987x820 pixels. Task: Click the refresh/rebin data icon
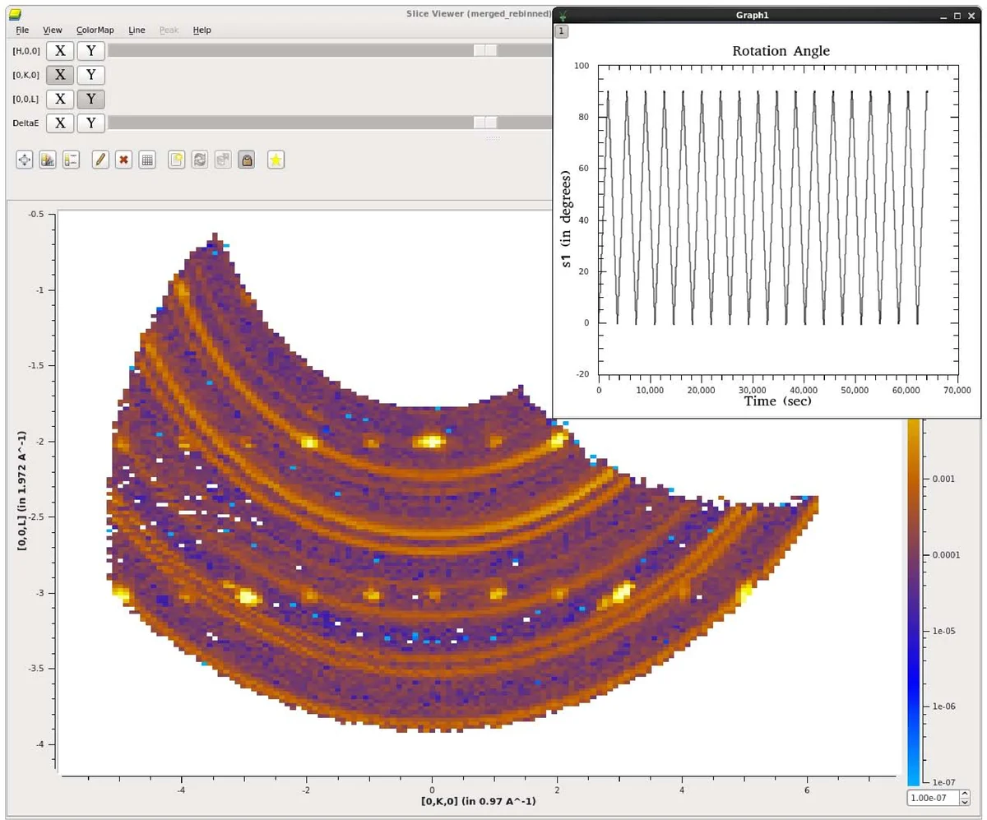(199, 160)
